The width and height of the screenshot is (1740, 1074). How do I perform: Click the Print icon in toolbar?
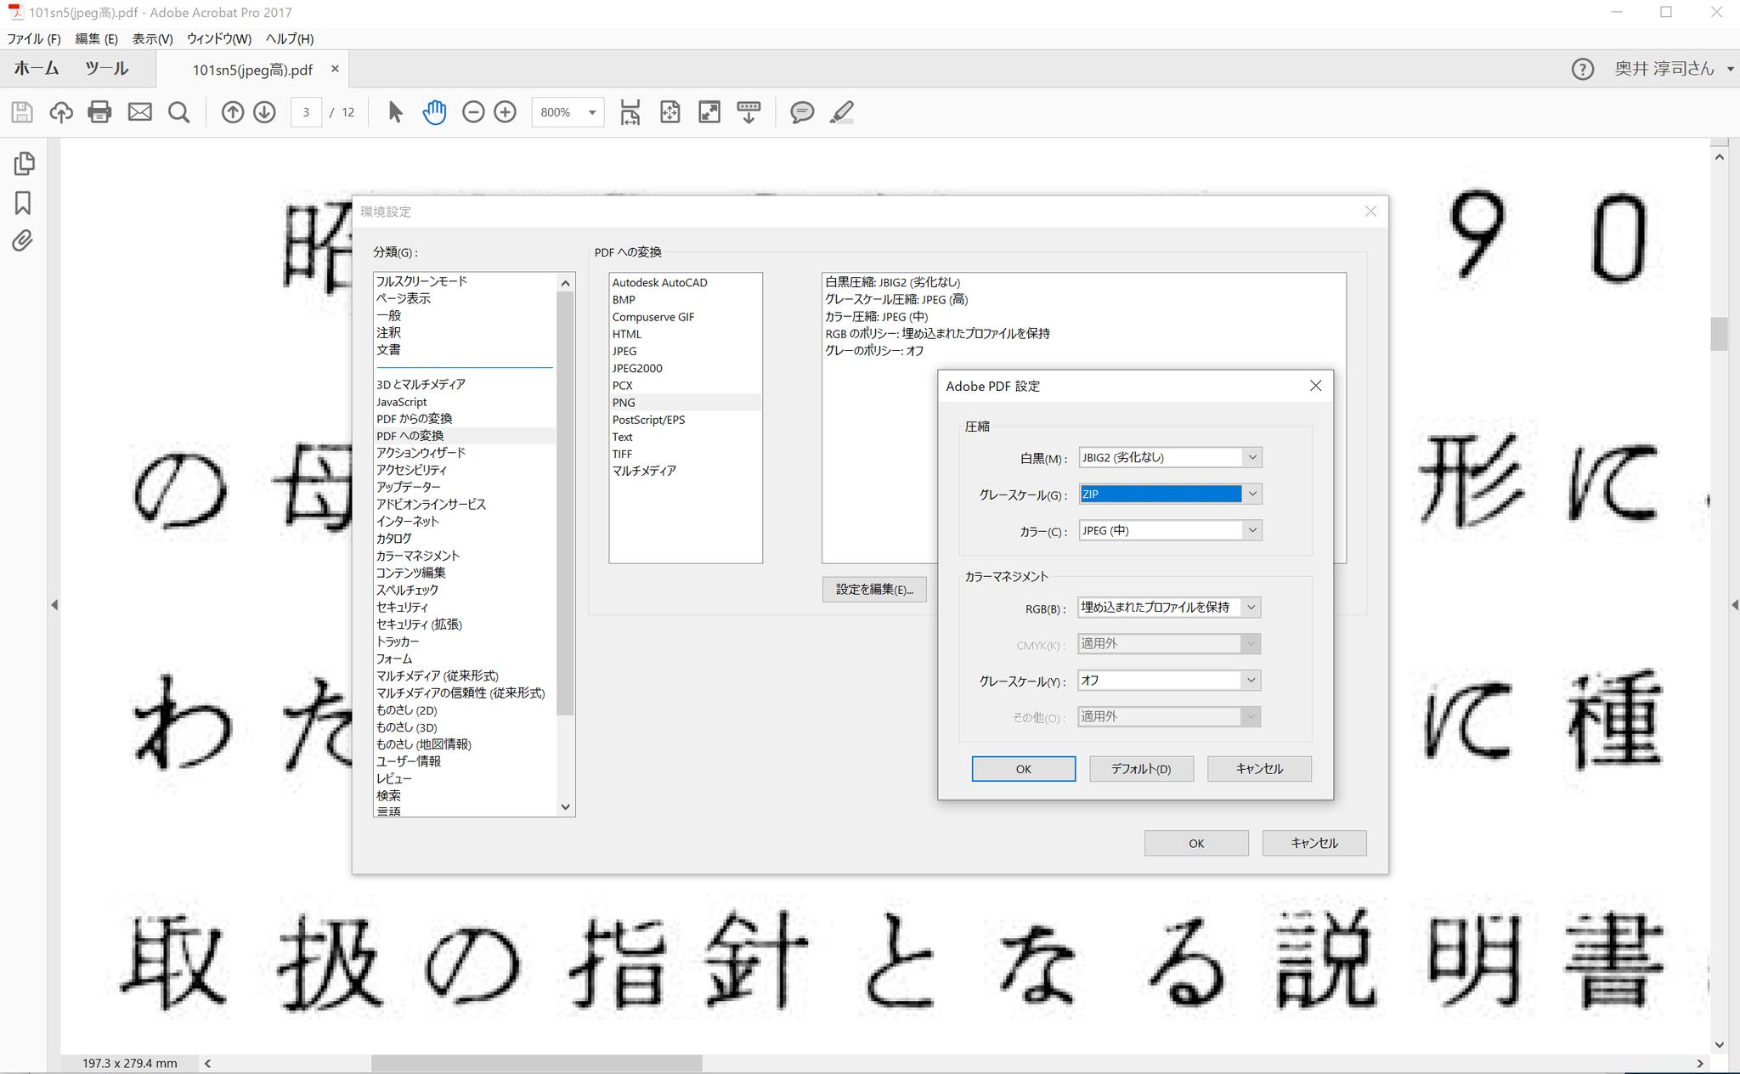click(x=99, y=112)
